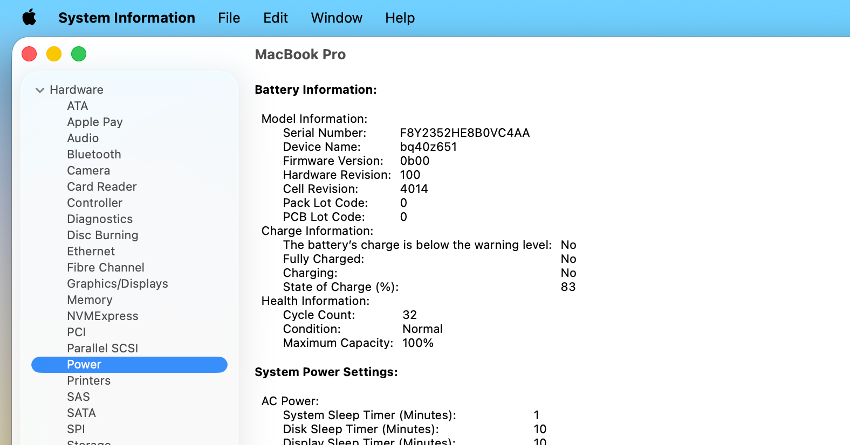Screen dimensions: 850x445
Task: Select Memory in the hardware list
Action: point(90,300)
